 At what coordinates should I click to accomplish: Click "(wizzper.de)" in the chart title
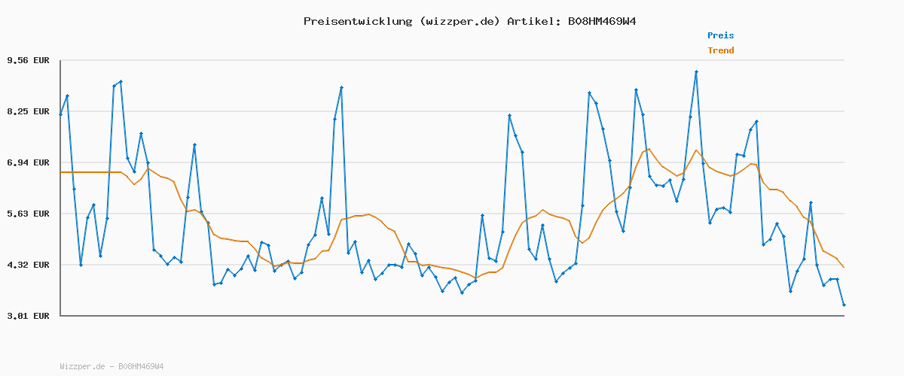456,21
